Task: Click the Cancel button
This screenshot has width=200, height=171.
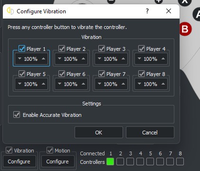Action: tap(150, 133)
